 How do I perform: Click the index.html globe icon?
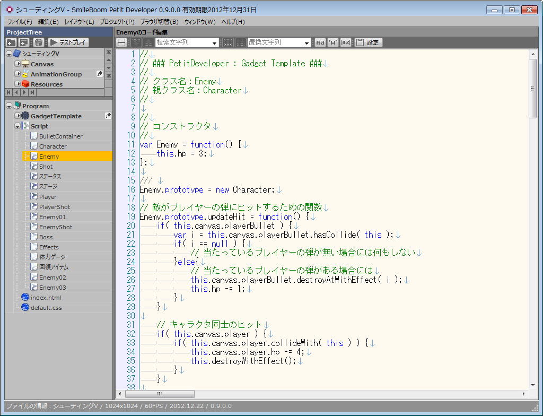(x=25, y=297)
